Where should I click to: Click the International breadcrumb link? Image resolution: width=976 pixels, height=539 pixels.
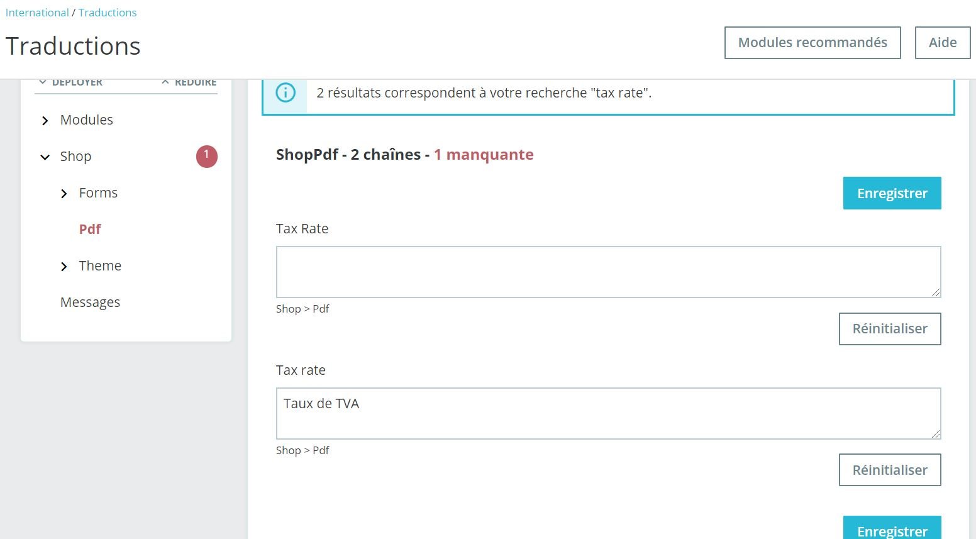click(37, 13)
